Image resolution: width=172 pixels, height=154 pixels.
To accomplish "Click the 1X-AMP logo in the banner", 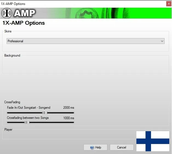I will pyautogui.click(x=19, y=13).
